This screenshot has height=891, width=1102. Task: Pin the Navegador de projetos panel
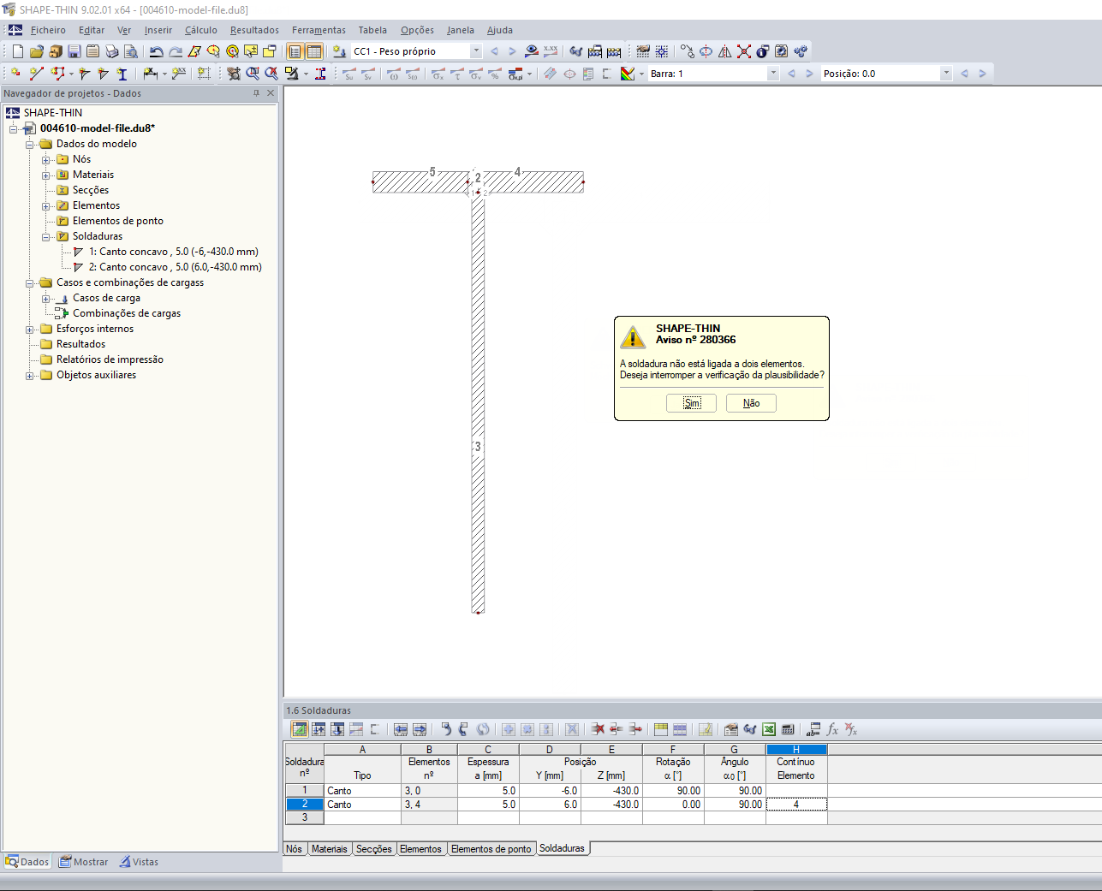256,93
